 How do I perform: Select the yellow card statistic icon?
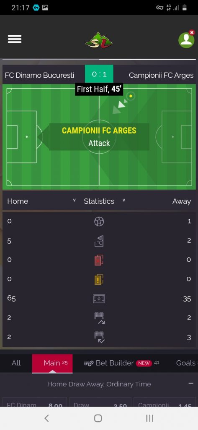point(99,279)
